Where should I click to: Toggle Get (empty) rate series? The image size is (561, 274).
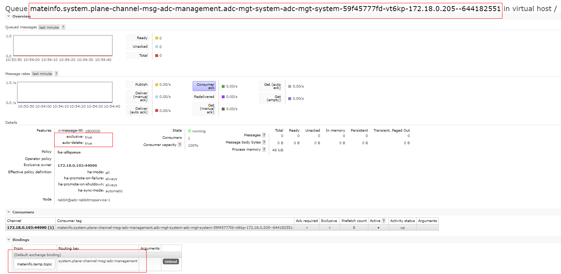tap(271, 98)
